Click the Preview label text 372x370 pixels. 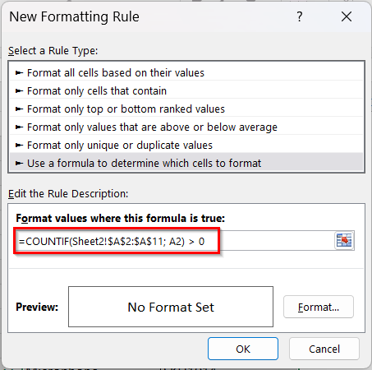point(37,307)
